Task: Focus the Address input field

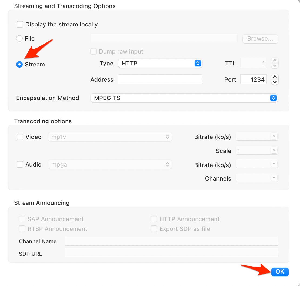Action: [x=160, y=79]
